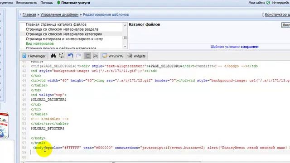Click the template list scrollbar thumb

pos(125,38)
